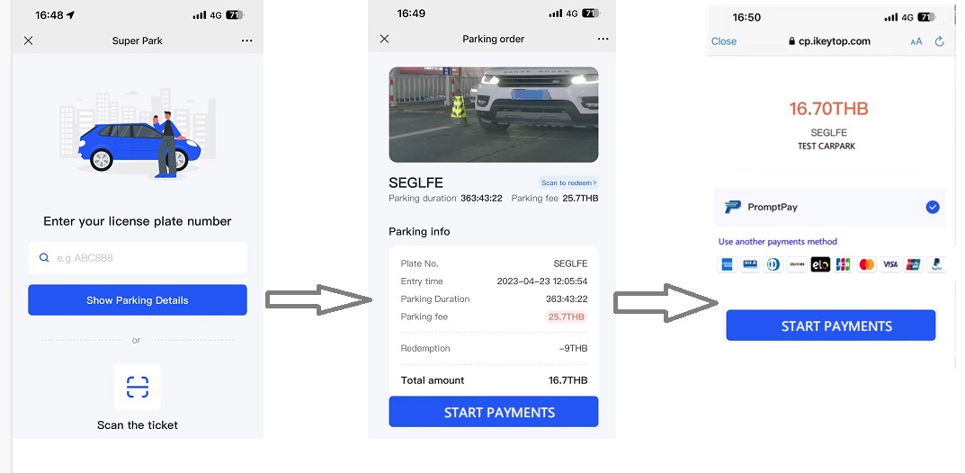Click Use another payments method link
The width and height of the screenshot is (965, 473).
tap(778, 242)
